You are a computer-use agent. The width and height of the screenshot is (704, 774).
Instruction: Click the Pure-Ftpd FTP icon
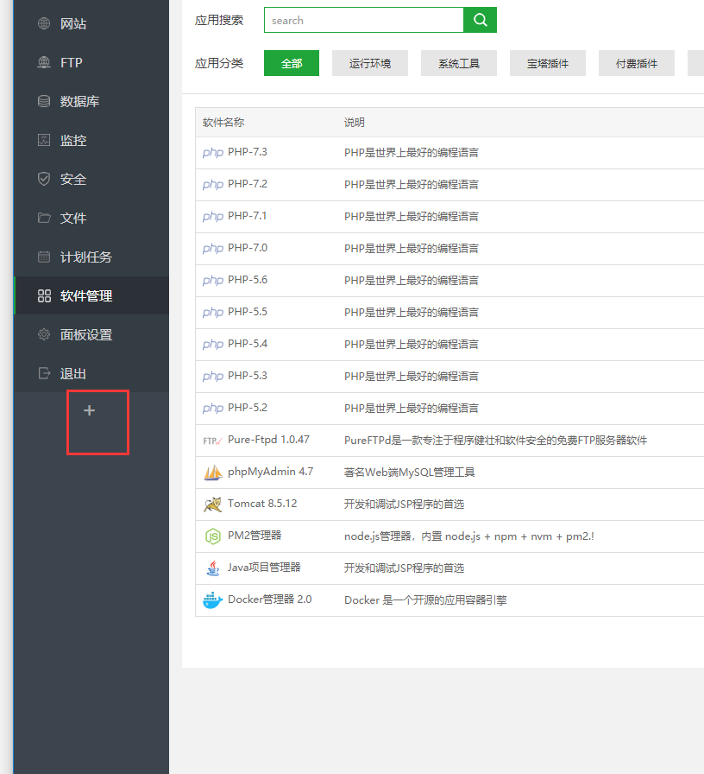[x=213, y=441]
